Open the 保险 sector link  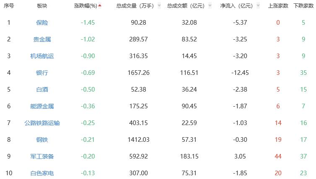coord(42,23)
